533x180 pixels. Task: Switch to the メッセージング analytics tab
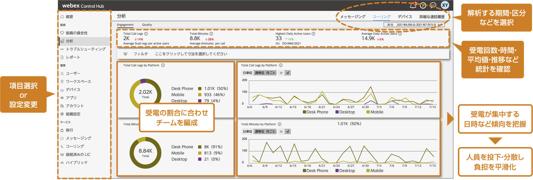pos(352,17)
